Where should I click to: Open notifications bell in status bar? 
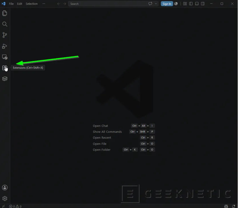tap(234, 206)
